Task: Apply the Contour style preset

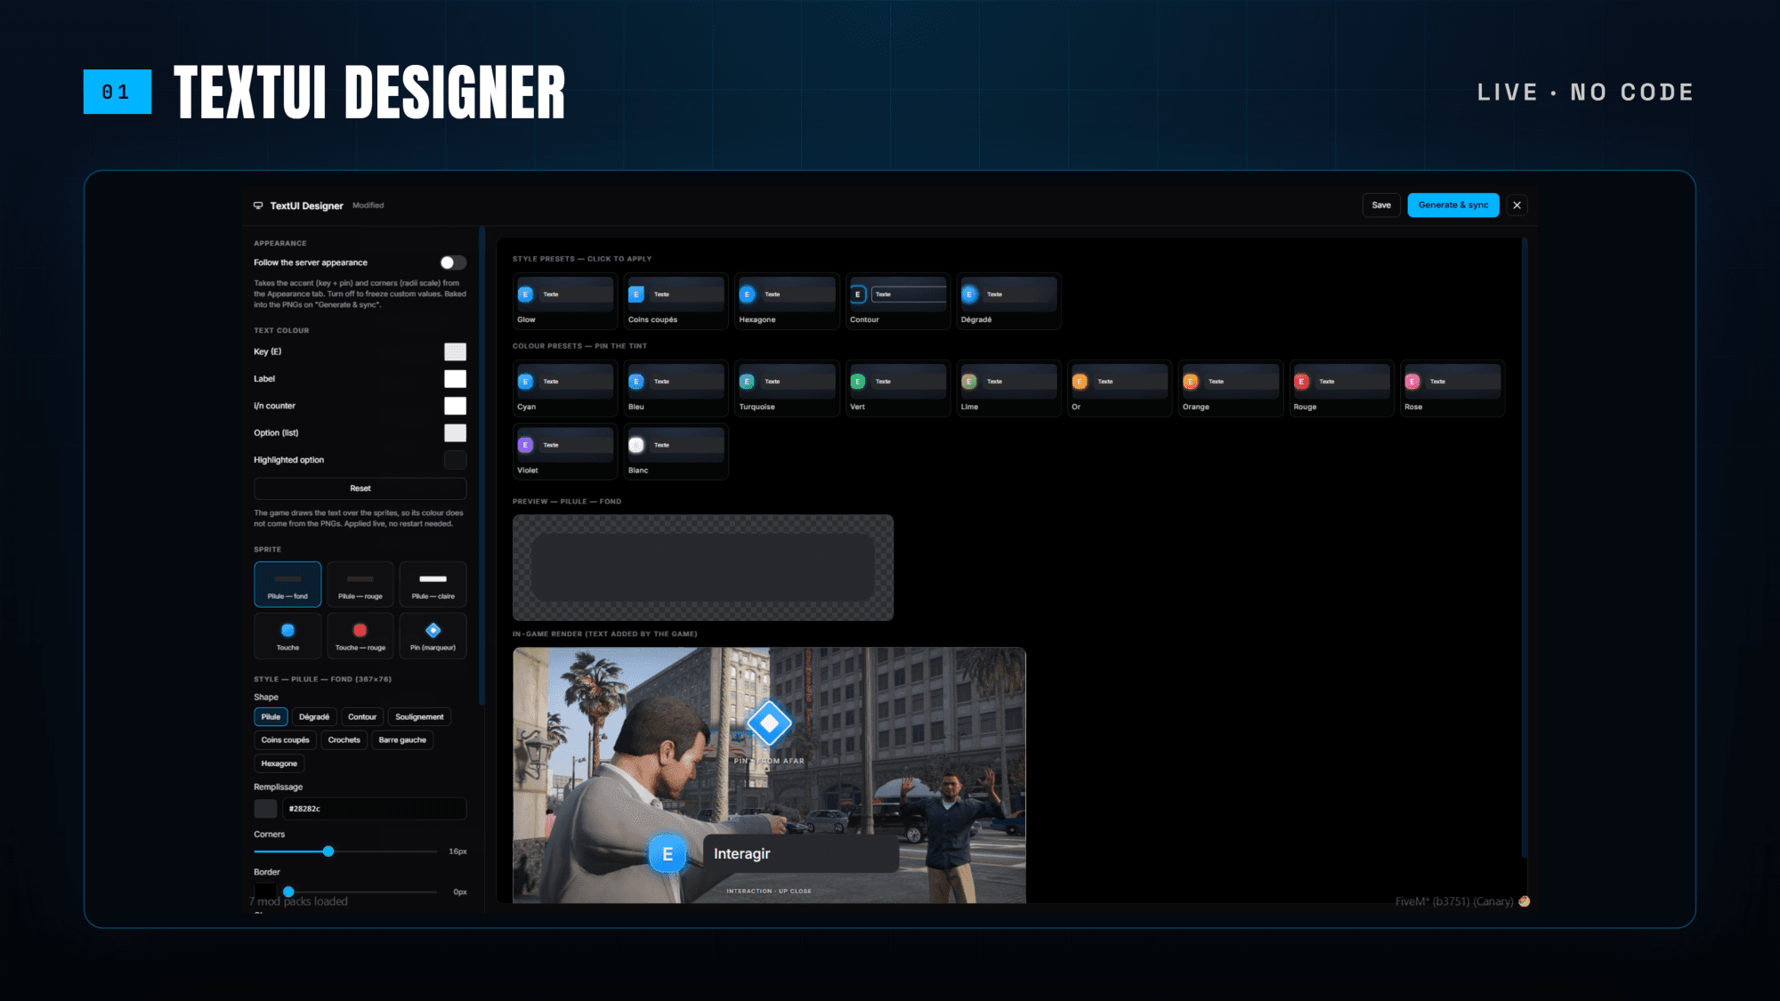Action: (897, 302)
